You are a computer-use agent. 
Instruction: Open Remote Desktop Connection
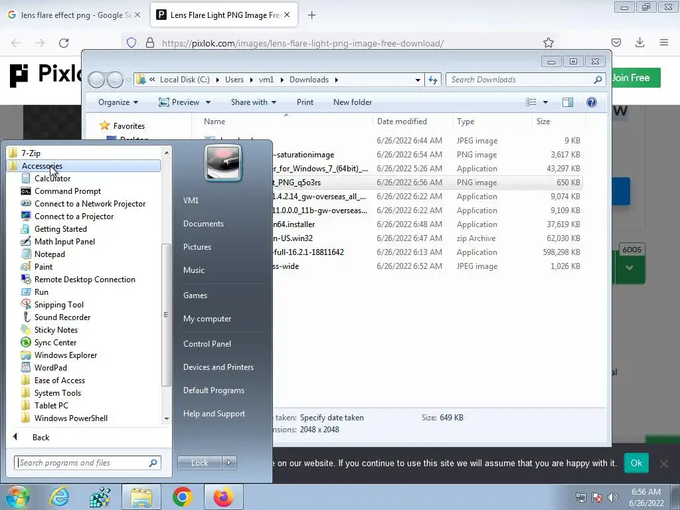[84, 280]
